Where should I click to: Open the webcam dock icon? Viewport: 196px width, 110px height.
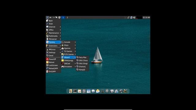point(121,91)
